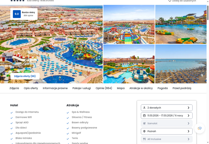Screen dimensions: 209x144
Task: Click the page's vertical scrollbar thumb
Action: (208, 13)
